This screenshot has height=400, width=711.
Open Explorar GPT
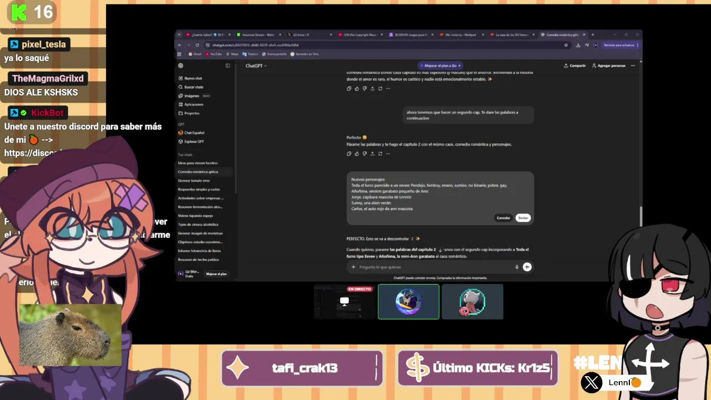coord(191,142)
